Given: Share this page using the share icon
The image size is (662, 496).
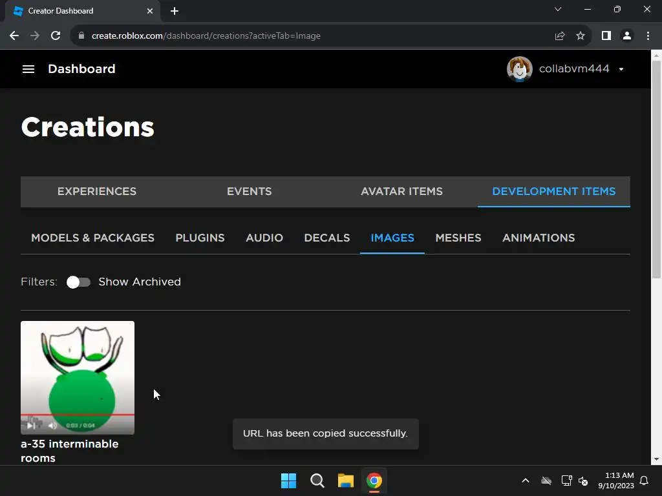Looking at the screenshot, I should tap(559, 36).
